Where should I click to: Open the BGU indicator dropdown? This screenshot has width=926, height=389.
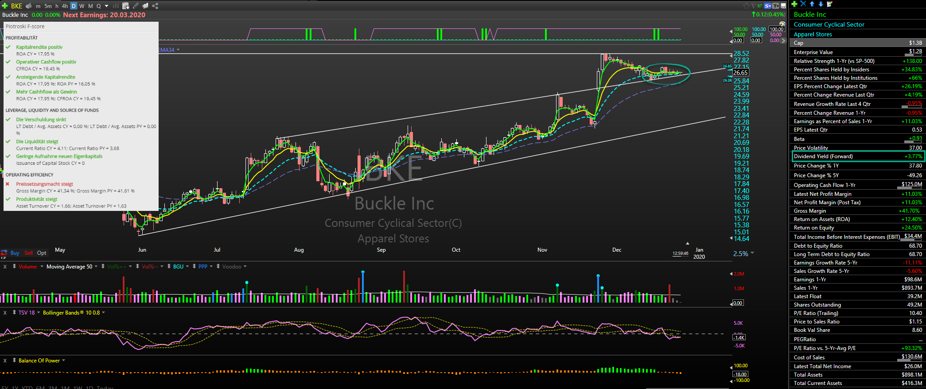(x=187, y=266)
